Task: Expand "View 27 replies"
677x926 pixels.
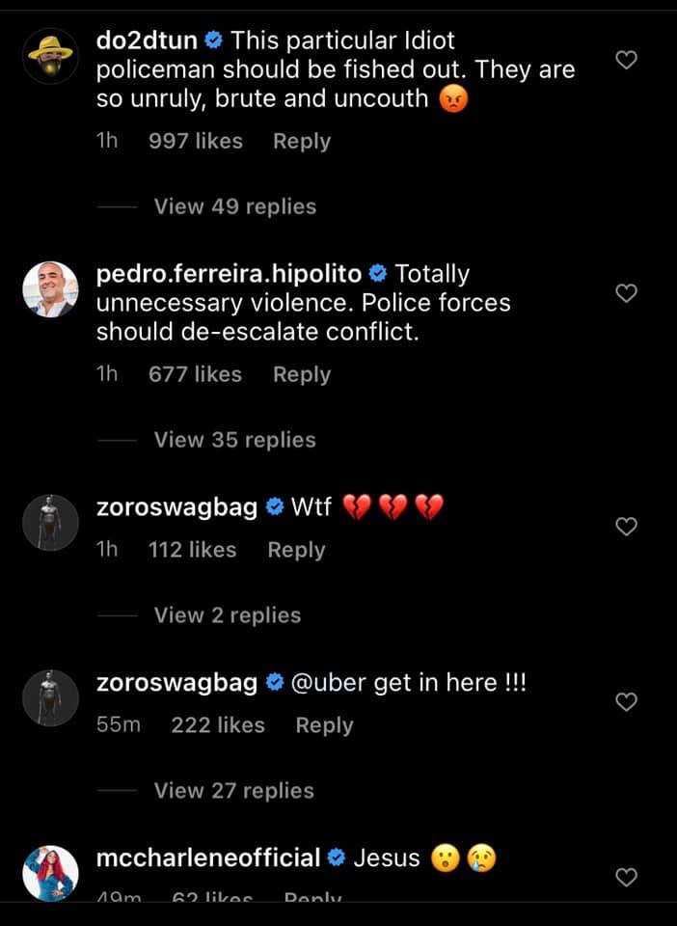Action: coord(234,791)
